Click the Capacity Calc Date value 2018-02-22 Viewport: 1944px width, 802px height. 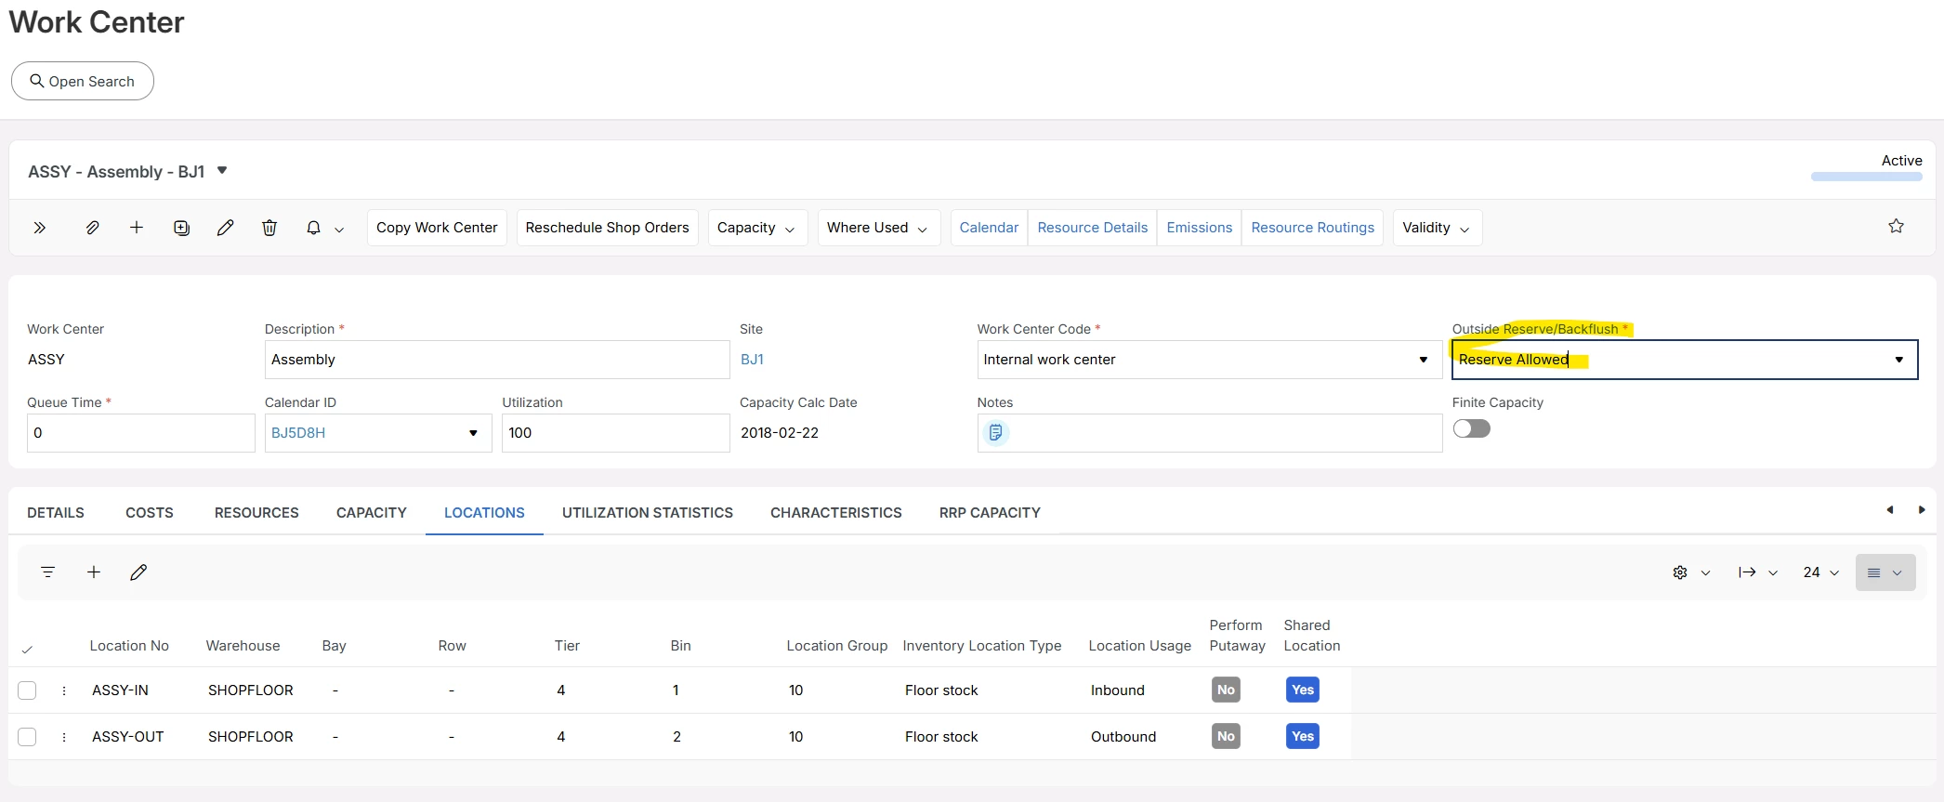780,433
